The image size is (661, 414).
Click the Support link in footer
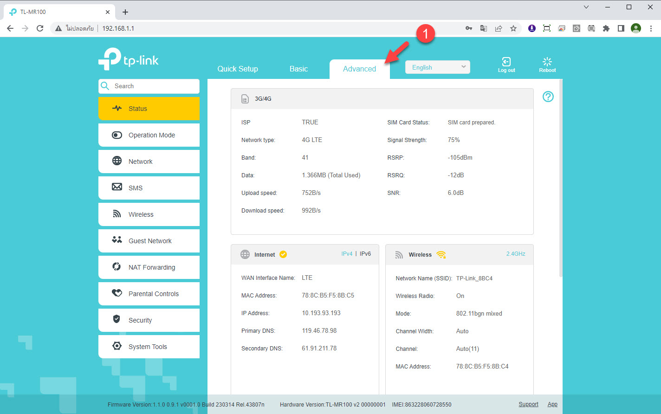[x=528, y=404]
